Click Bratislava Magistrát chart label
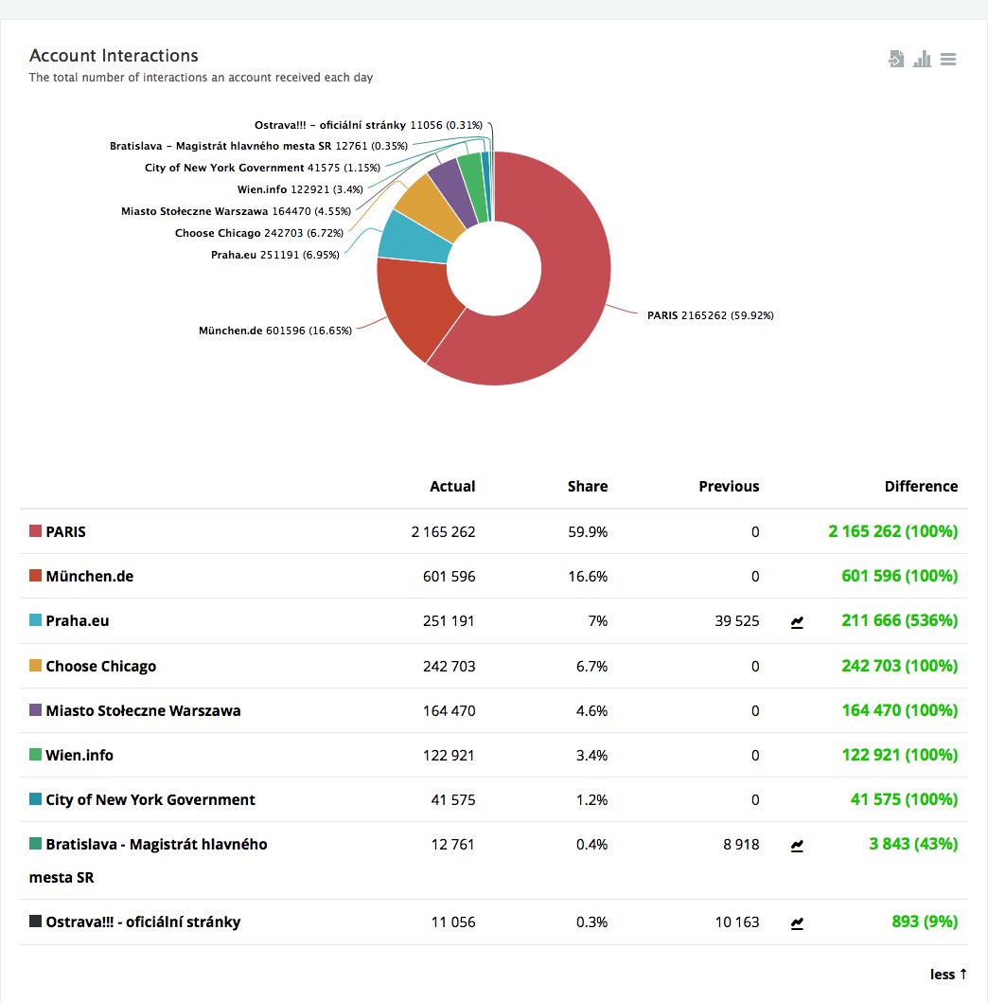Image resolution: width=988 pixels, height=1002 pixels. pos(258,147)
